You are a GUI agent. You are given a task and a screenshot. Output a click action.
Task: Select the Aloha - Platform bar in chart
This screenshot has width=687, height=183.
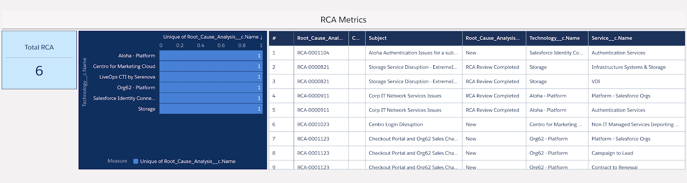coord(211,55)
